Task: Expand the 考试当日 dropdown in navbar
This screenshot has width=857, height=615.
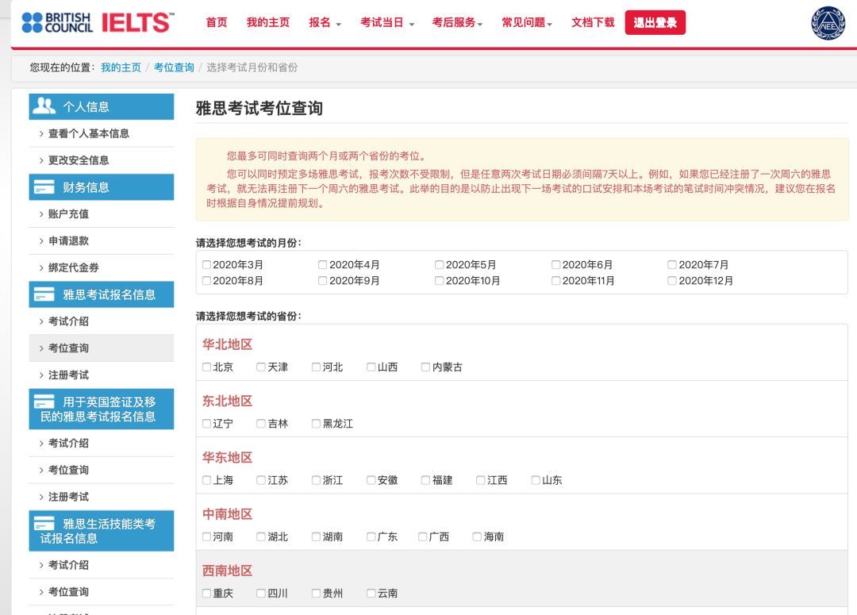Action: coord(386,23)
